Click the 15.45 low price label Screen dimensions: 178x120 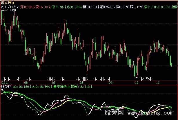click(146, 78)
